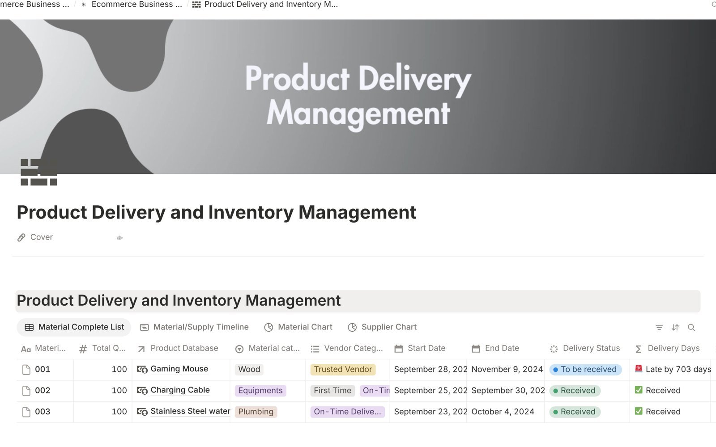Screen dimensions: 716x447
Task: Click the calendar icon in End Date header
Action: (476, 349)
